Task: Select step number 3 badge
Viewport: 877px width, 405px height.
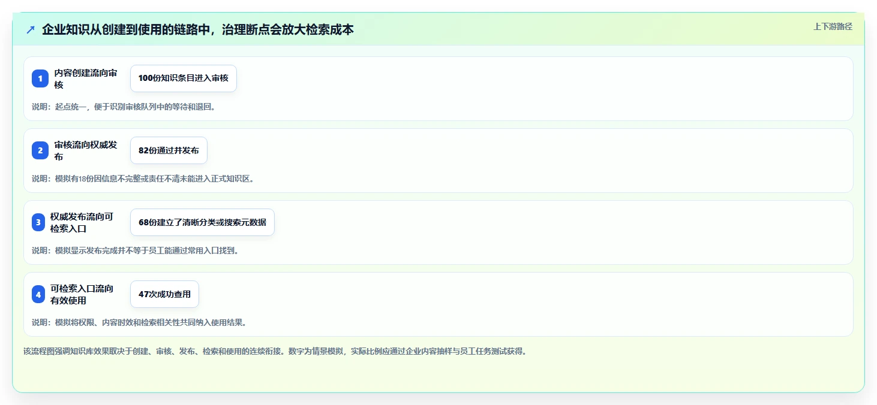Action: [x=38, y=222]
